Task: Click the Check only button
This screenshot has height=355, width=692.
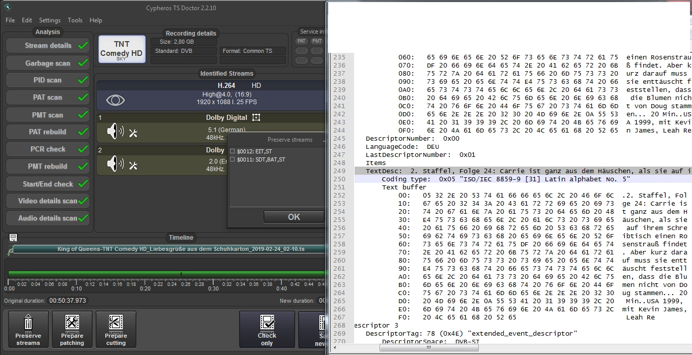Action: (x=267, y=329)
